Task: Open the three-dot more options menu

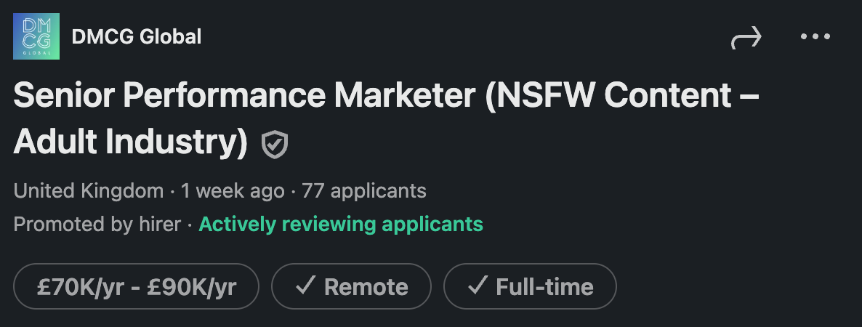Action: pyautogui.click(x=815, y=36)
